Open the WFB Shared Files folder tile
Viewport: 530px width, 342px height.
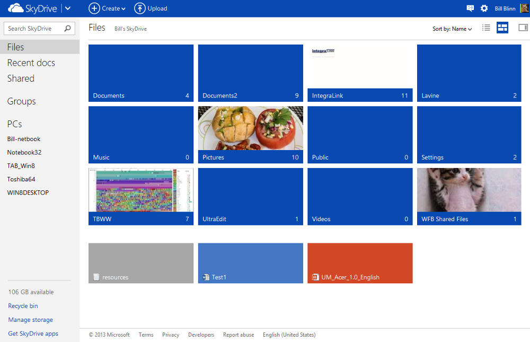pyautogui.click(x=469, y=197)
